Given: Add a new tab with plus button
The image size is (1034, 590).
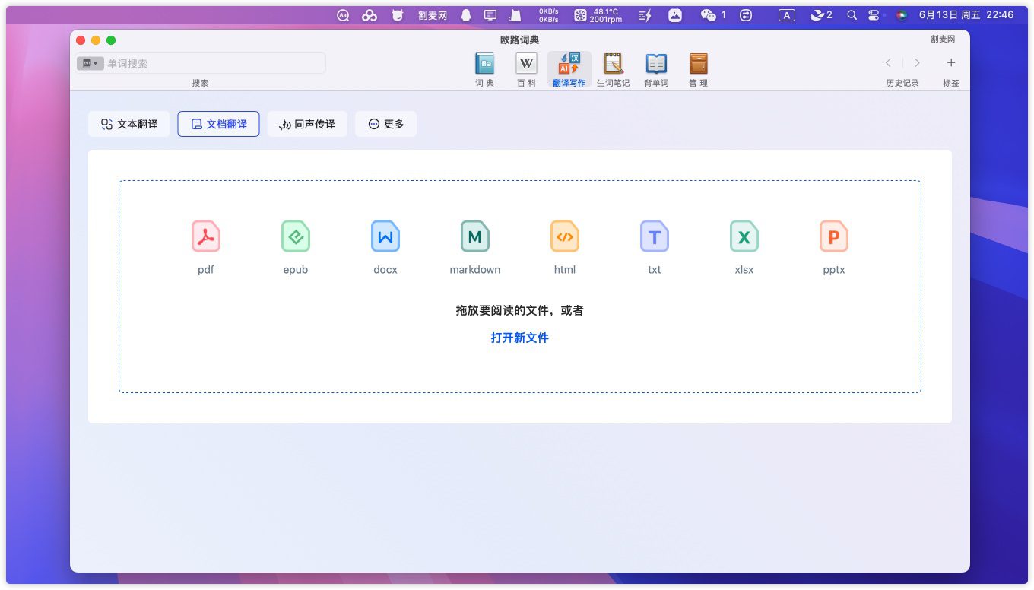Looking at the screenshot, I should click(950, 63).
